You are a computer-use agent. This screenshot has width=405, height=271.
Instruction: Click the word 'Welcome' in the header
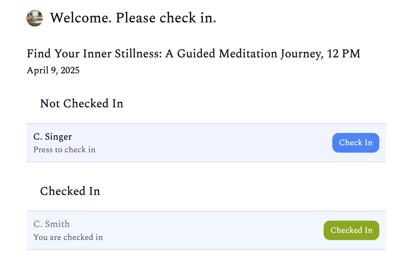[80, 18]
